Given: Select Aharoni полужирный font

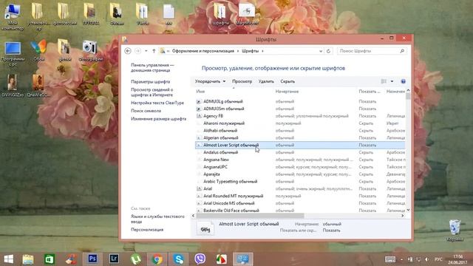Looking at the screenshot, I should tap(300, 123).
